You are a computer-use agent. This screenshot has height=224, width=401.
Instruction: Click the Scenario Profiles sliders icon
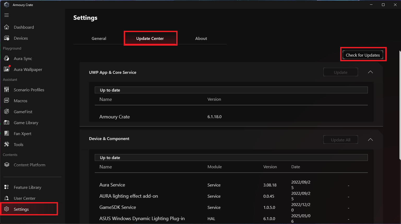coord(7,90)
